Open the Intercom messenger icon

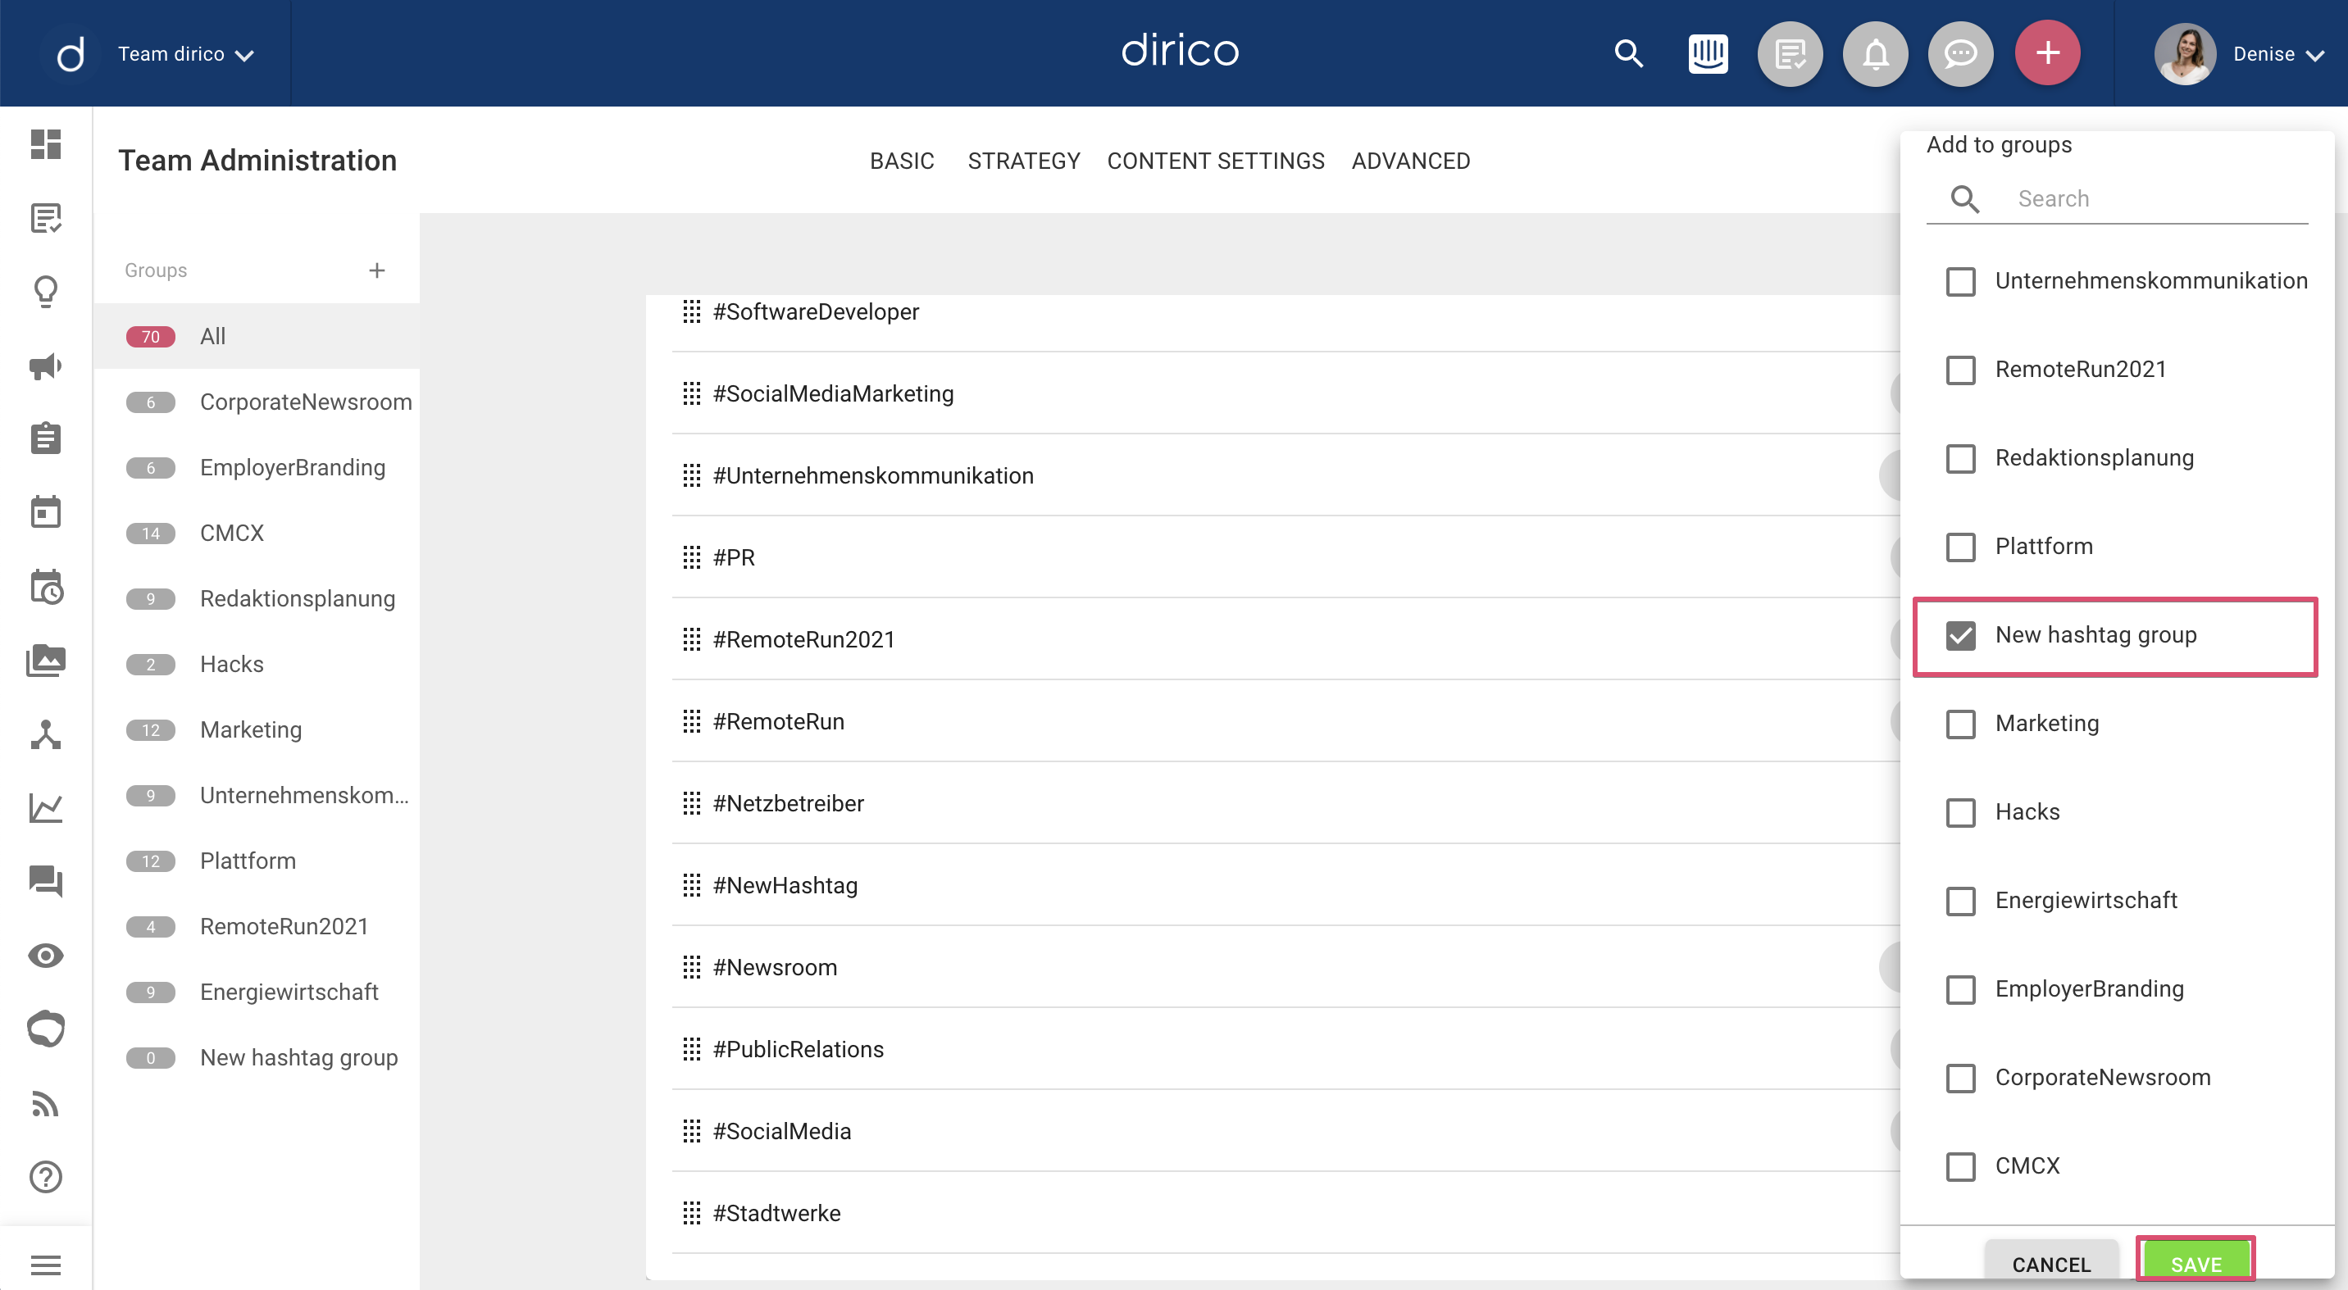click(x=1707, y=54)
